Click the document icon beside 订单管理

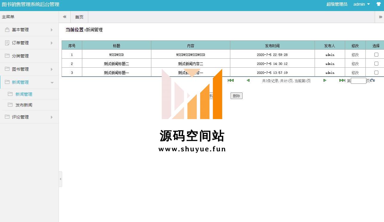tap(7, 43)
